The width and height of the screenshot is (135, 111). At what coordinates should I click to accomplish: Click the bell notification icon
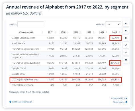click(126, 31)
